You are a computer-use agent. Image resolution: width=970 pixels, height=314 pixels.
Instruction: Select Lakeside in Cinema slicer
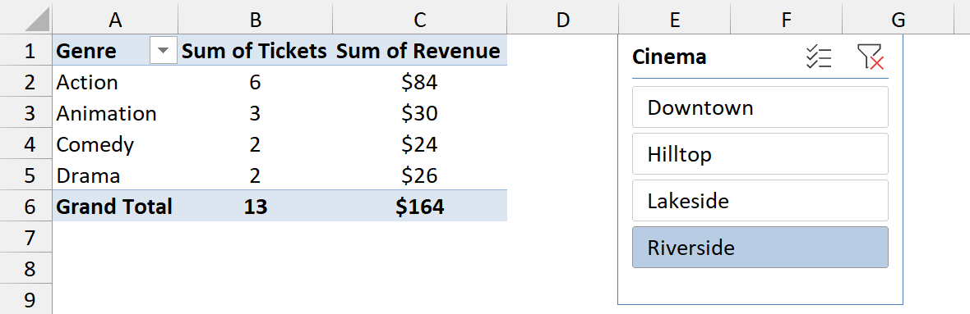pyautogui.click(x=760, y=201)
